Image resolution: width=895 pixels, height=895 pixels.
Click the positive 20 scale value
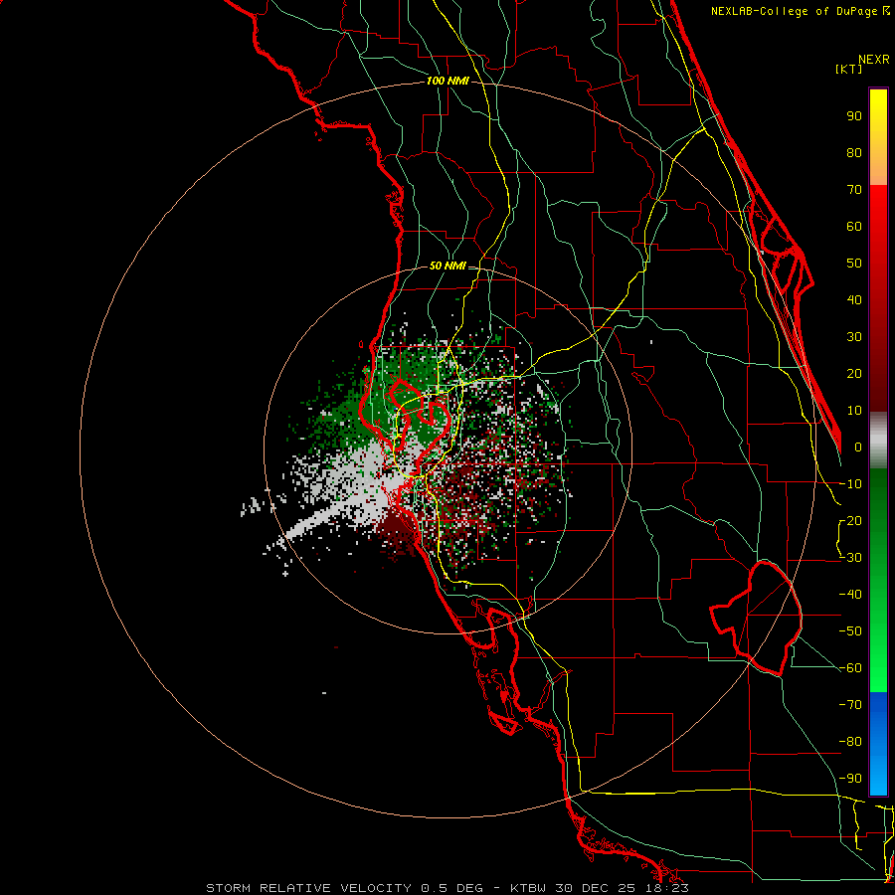(854, 373)
